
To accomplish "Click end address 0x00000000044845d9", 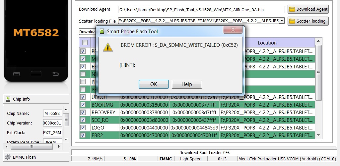I will 194,128.
